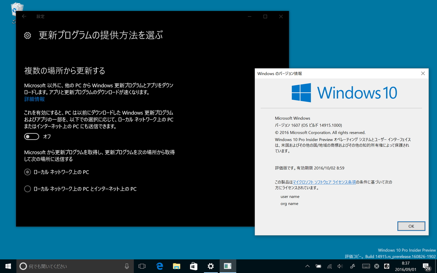Open the network icon in the tray

pos(329,266)
